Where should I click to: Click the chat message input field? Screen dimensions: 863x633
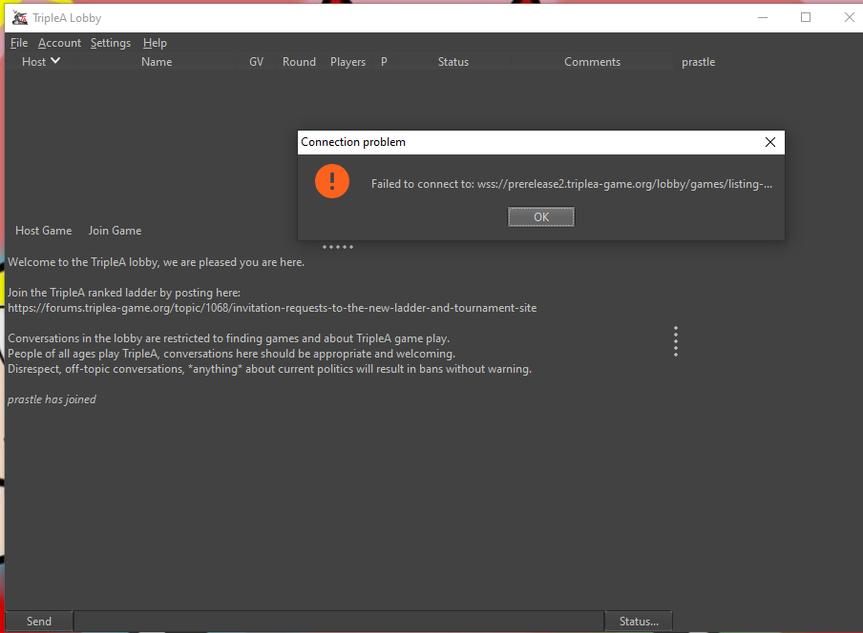[x=339, y=621]
